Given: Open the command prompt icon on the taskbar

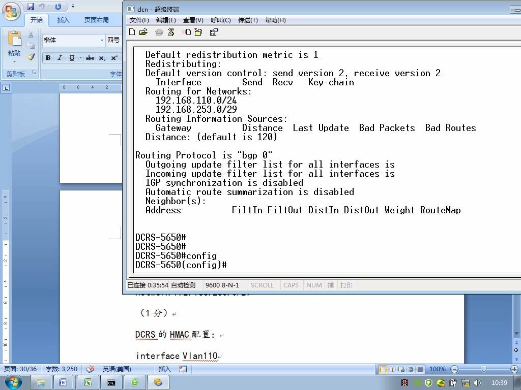Looking at the screenshot, I should click(x=111, y=383).
